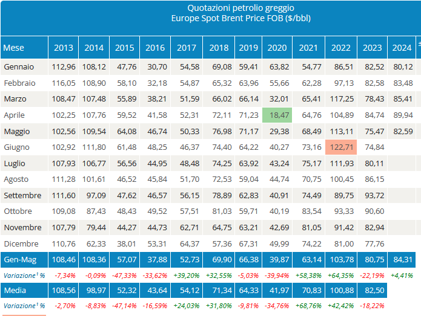The height and width of the screenshot is (316, 421).
Task: Click the Gen-Mag value 84,31 for 2024
Action: (402, 259)
